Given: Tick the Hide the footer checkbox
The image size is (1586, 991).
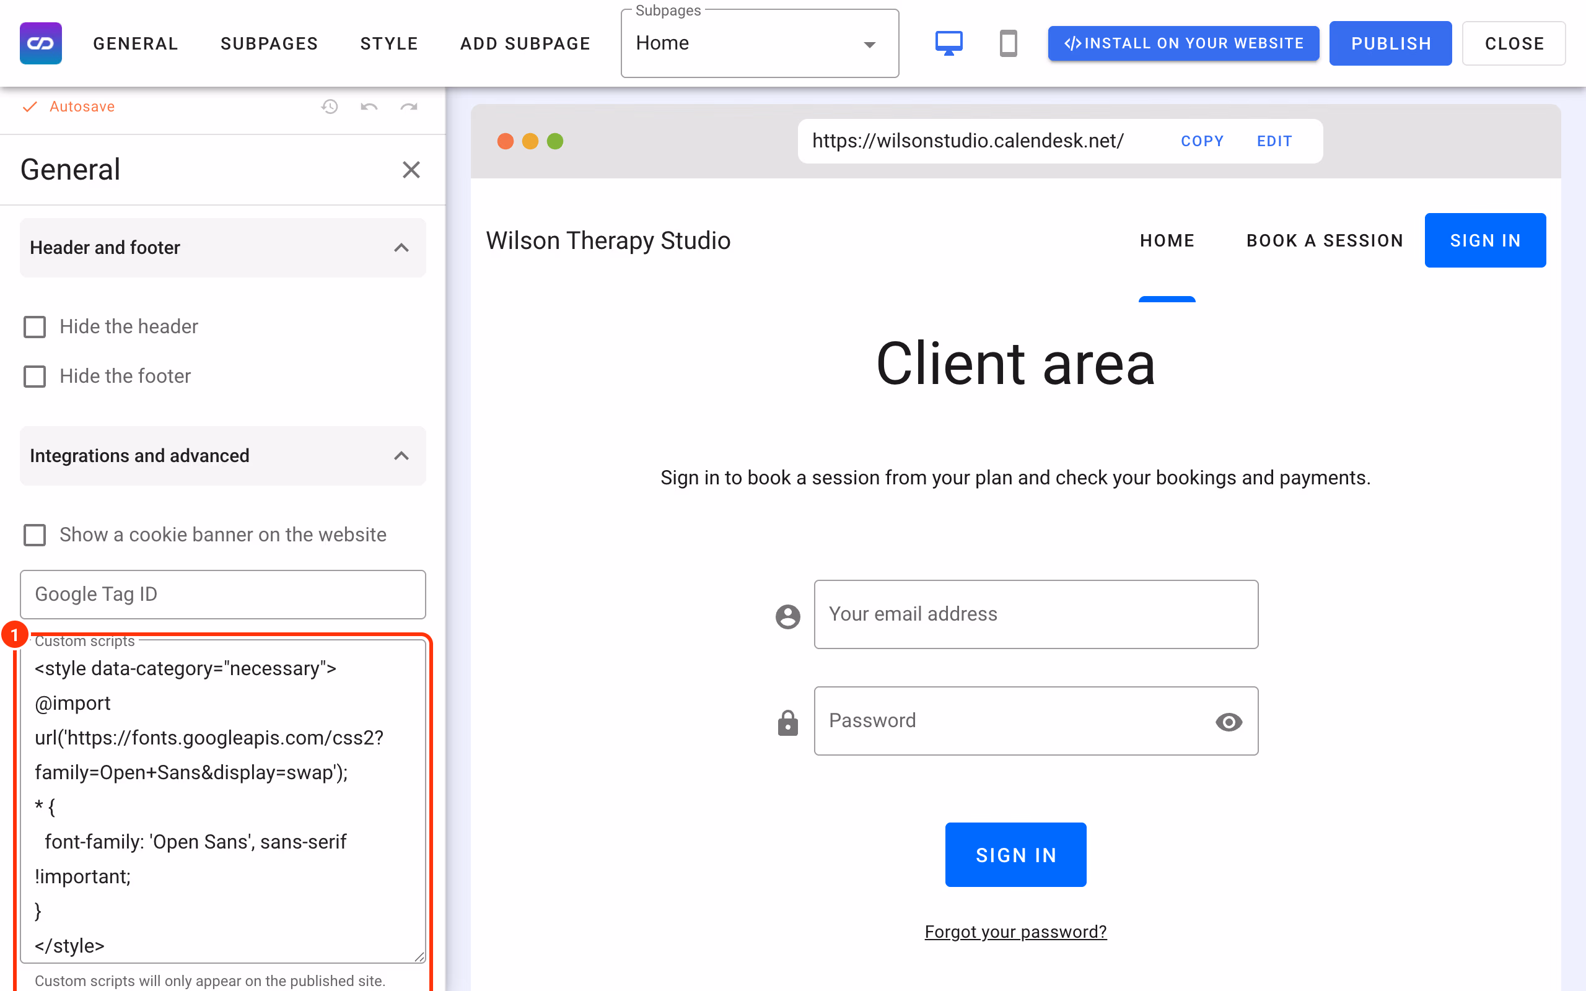Looking at the screenshot, I should [35, 376].
